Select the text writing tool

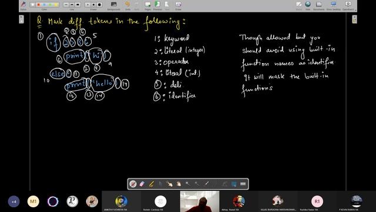(224, 184)
